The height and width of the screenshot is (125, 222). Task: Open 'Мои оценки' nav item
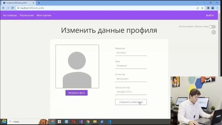(x=44, y=15)
